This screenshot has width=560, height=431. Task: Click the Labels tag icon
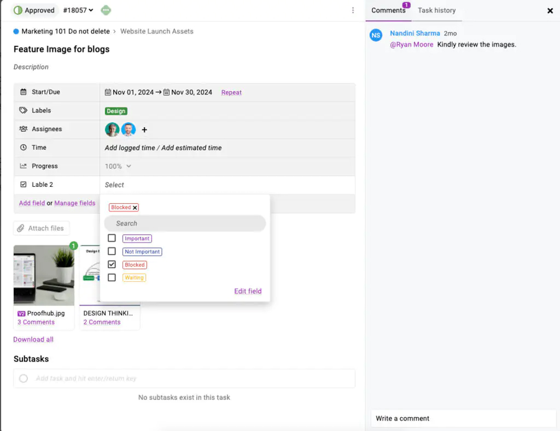23,110
